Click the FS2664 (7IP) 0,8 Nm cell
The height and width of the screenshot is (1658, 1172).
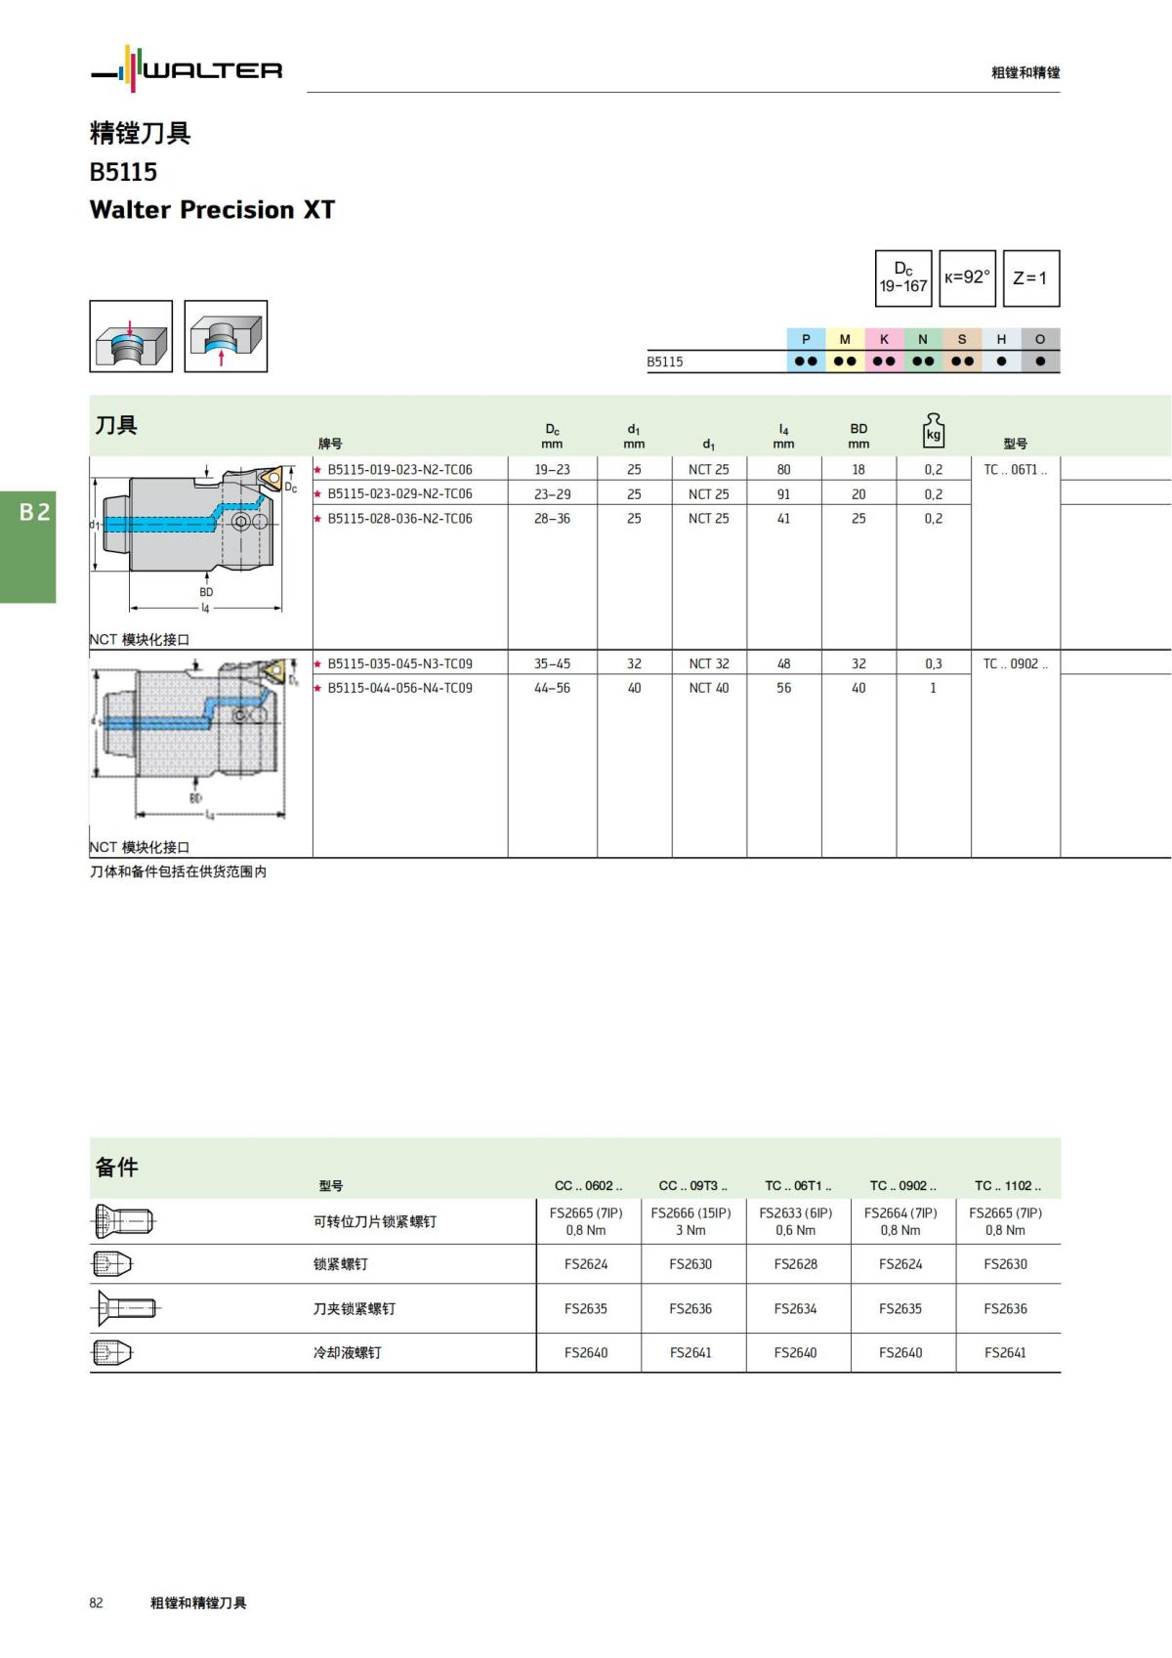(x=900, y=1221)
